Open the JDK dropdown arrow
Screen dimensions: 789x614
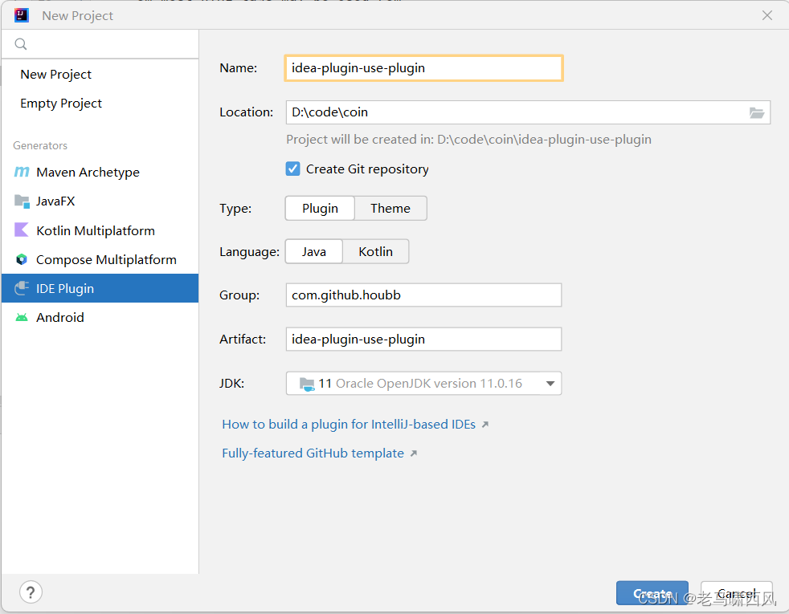click(550, 384)
